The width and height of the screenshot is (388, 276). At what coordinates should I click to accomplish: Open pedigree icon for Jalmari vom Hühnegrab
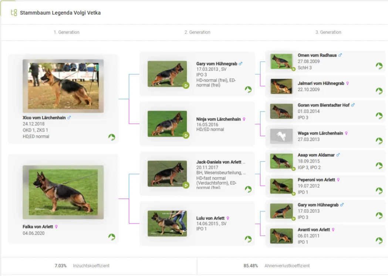[x=379, y=91]
